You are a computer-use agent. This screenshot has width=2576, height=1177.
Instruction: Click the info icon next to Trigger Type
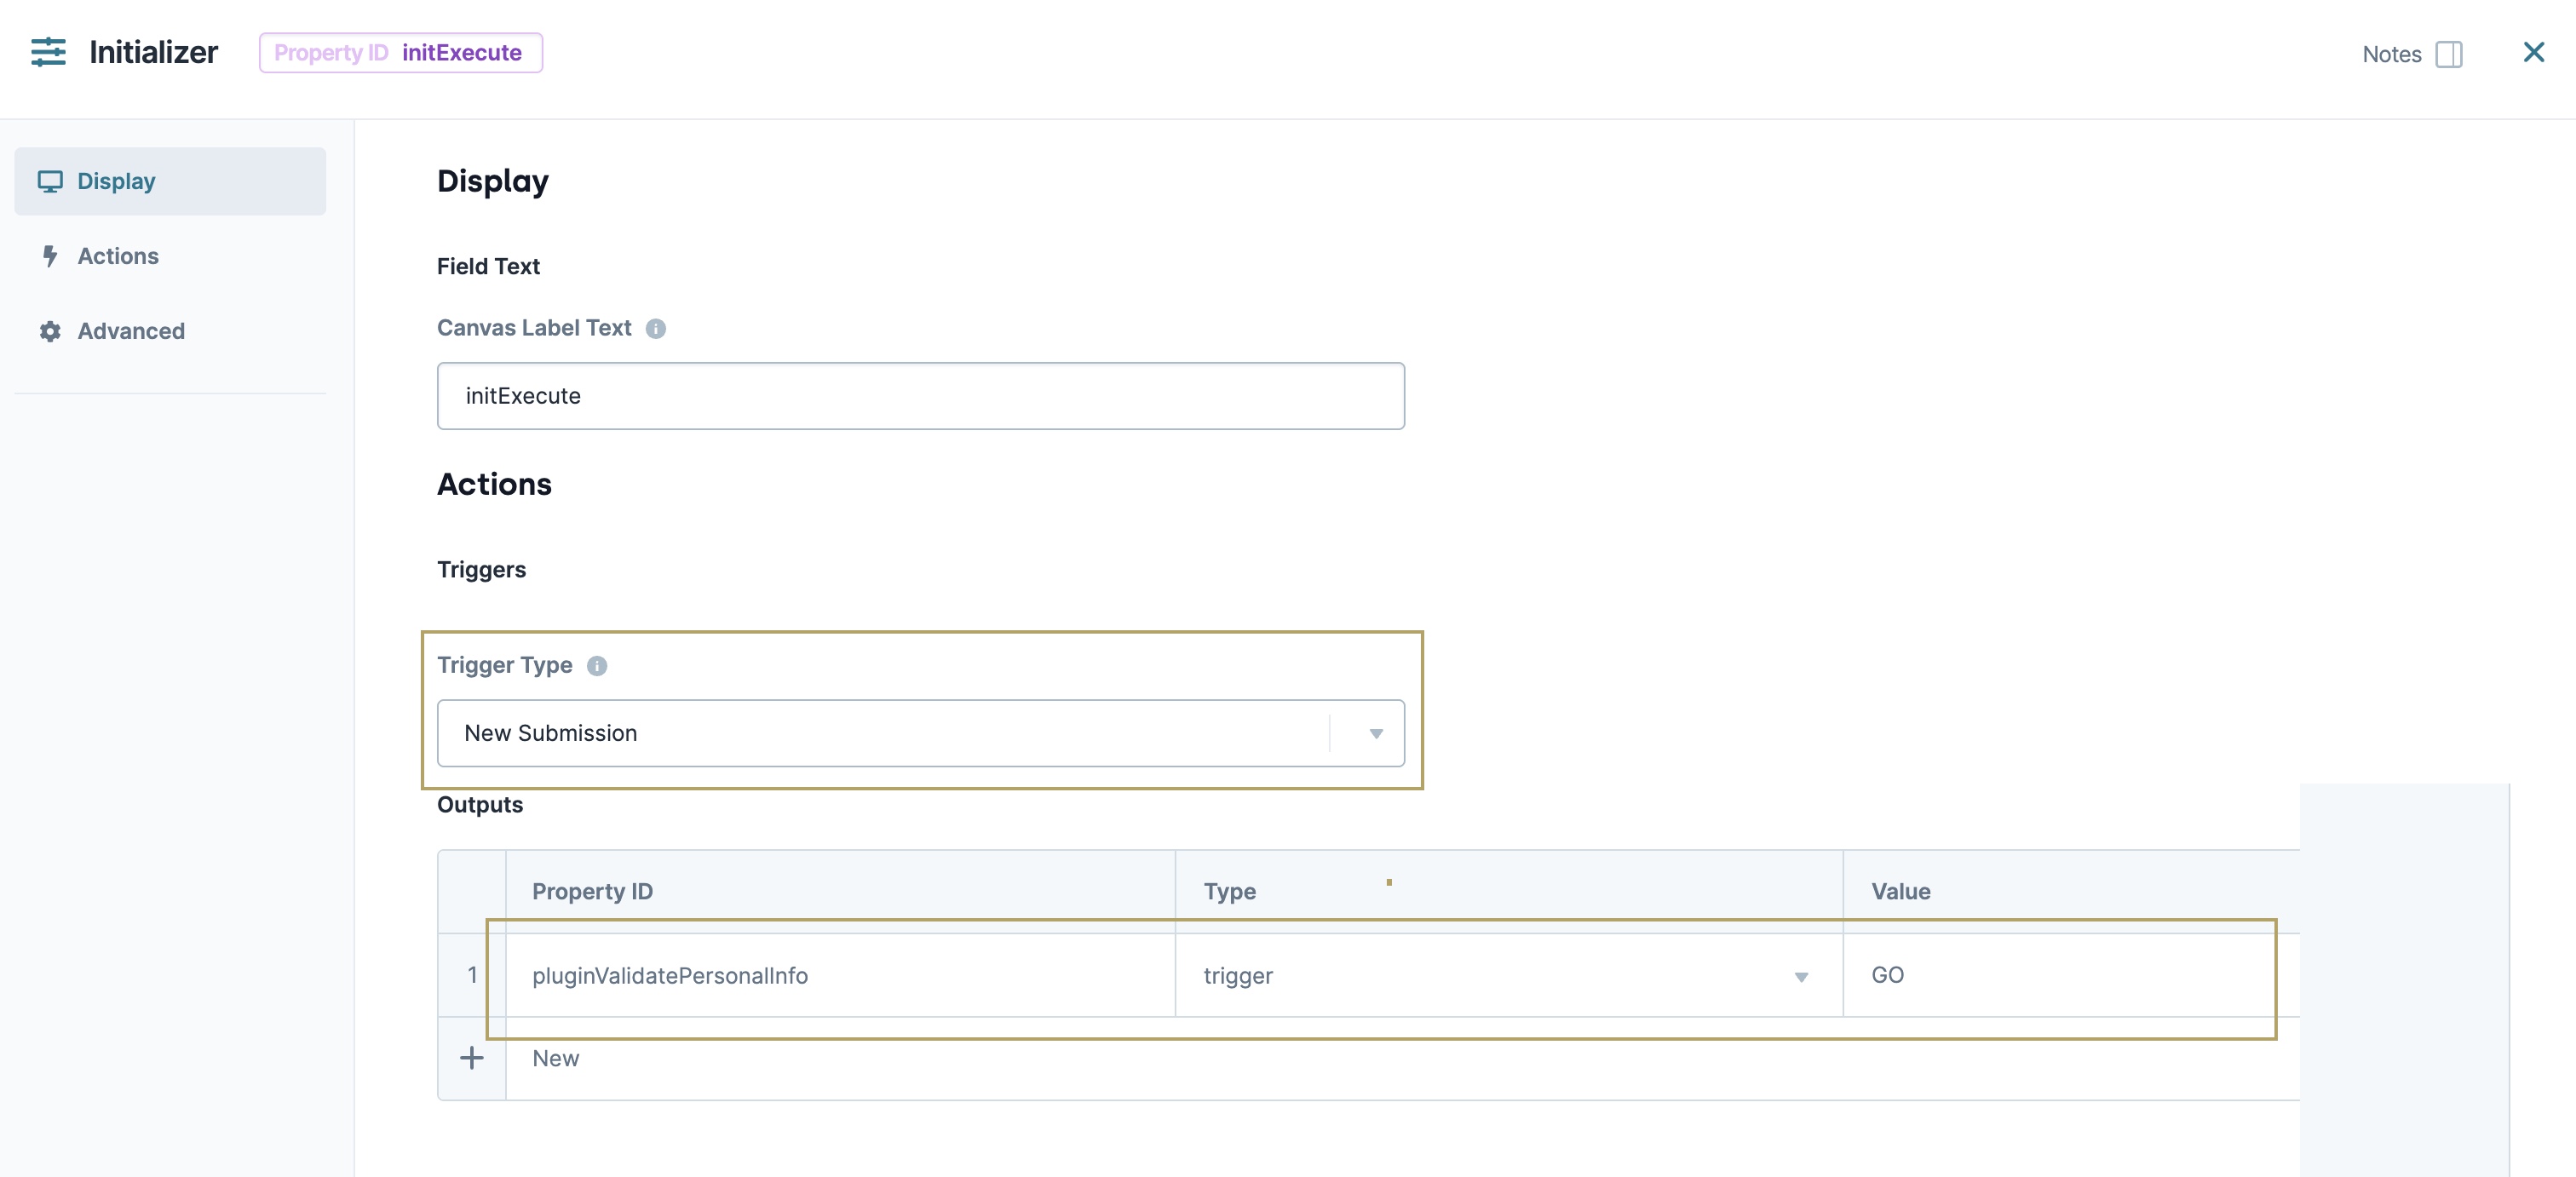pos(597,666)
